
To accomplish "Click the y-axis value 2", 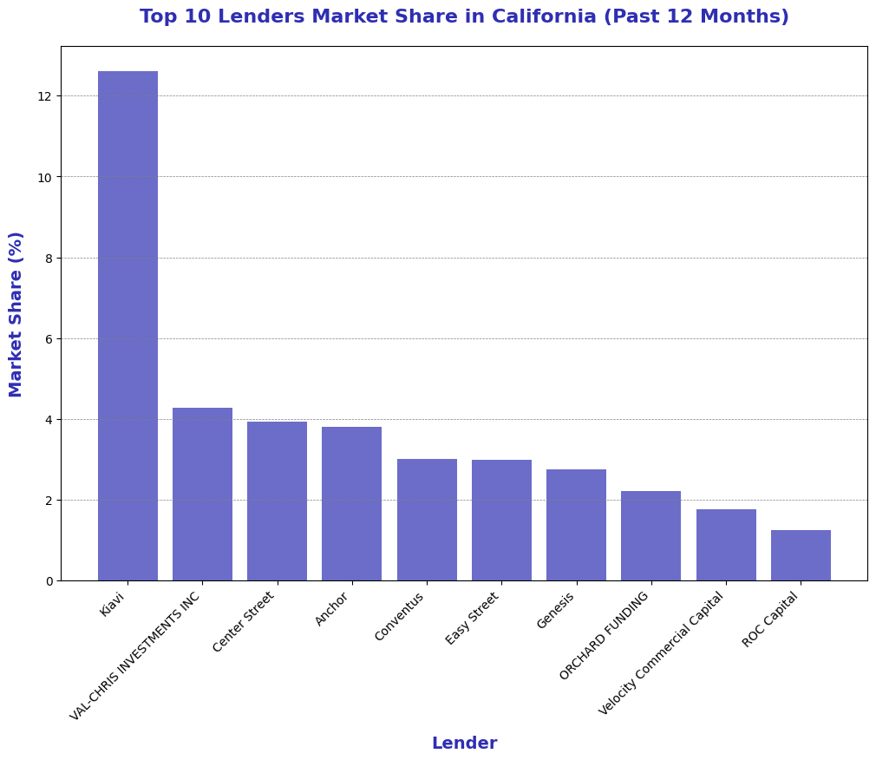I will coord(49,501).
